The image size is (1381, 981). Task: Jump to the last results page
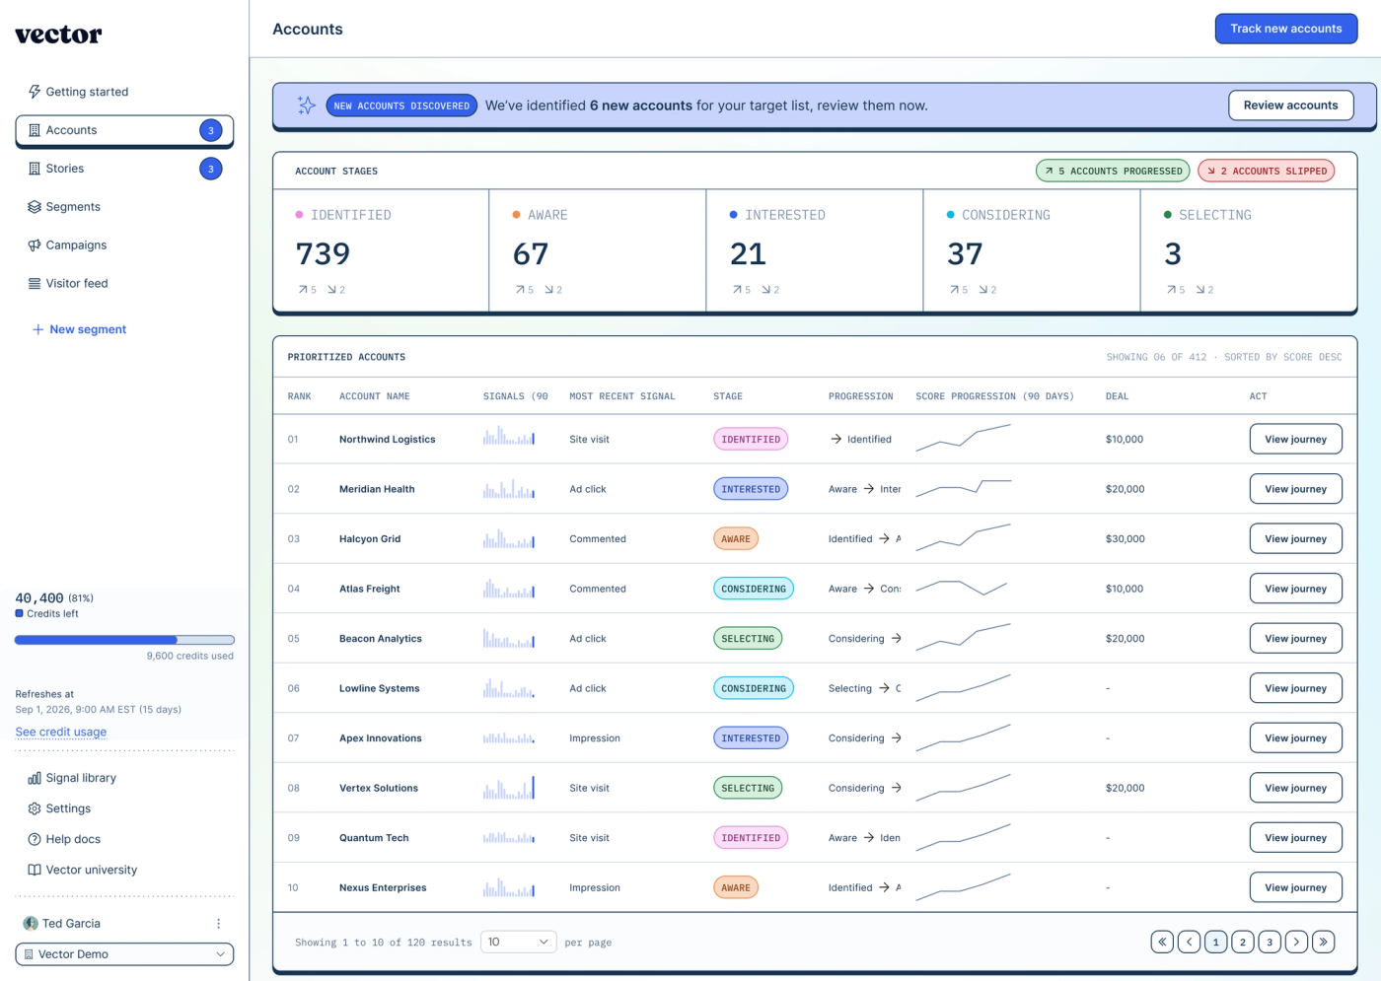[1323, 943]
